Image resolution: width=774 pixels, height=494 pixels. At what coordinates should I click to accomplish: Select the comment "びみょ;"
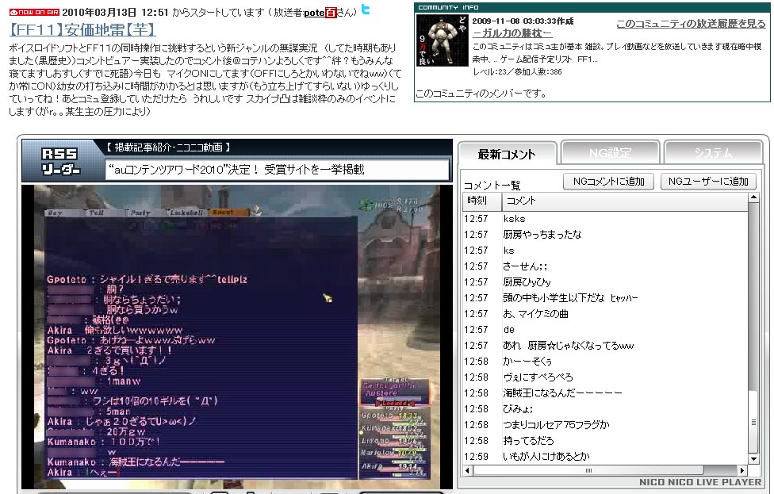(x=605, y=408)
